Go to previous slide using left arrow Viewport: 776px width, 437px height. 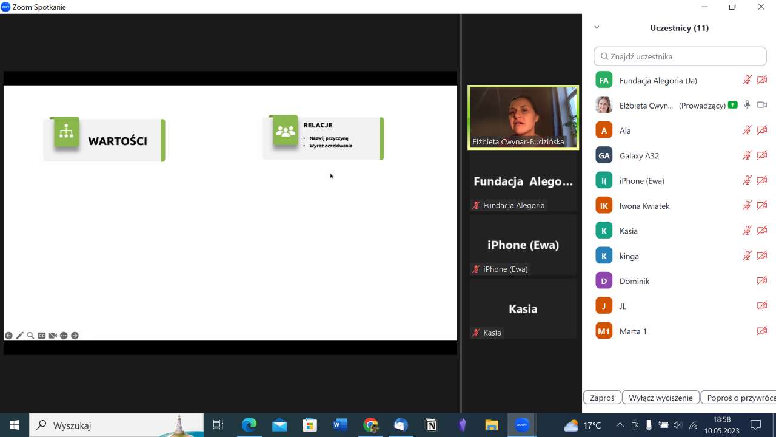pyautogui.click(x=8, y=336)
